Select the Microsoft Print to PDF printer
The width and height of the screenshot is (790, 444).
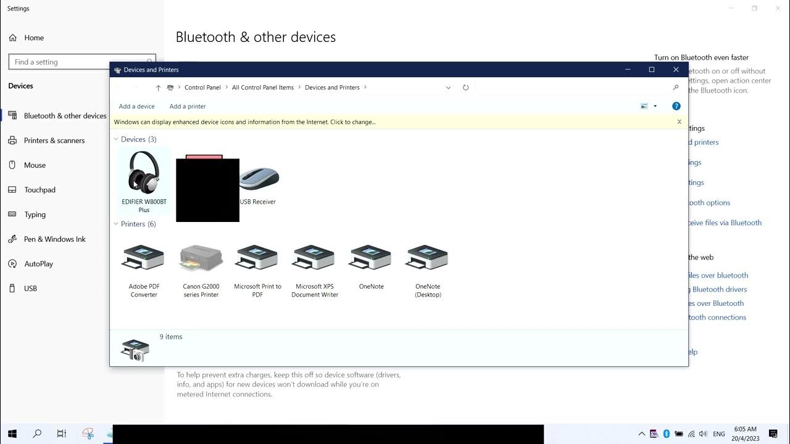(257, 271)
